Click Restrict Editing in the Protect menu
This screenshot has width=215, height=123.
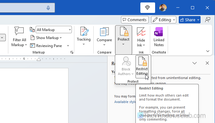(x=142, y=67)
